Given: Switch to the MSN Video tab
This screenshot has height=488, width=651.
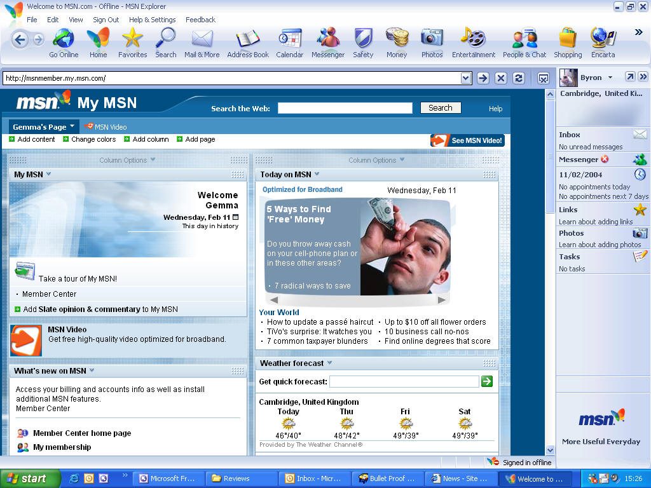Looking at the screenshot, I should 106,126.
